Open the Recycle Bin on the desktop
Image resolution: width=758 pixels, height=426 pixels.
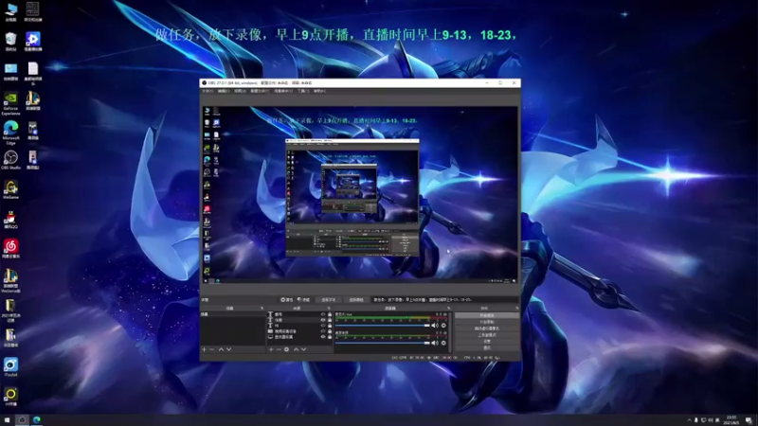point(10,42)
